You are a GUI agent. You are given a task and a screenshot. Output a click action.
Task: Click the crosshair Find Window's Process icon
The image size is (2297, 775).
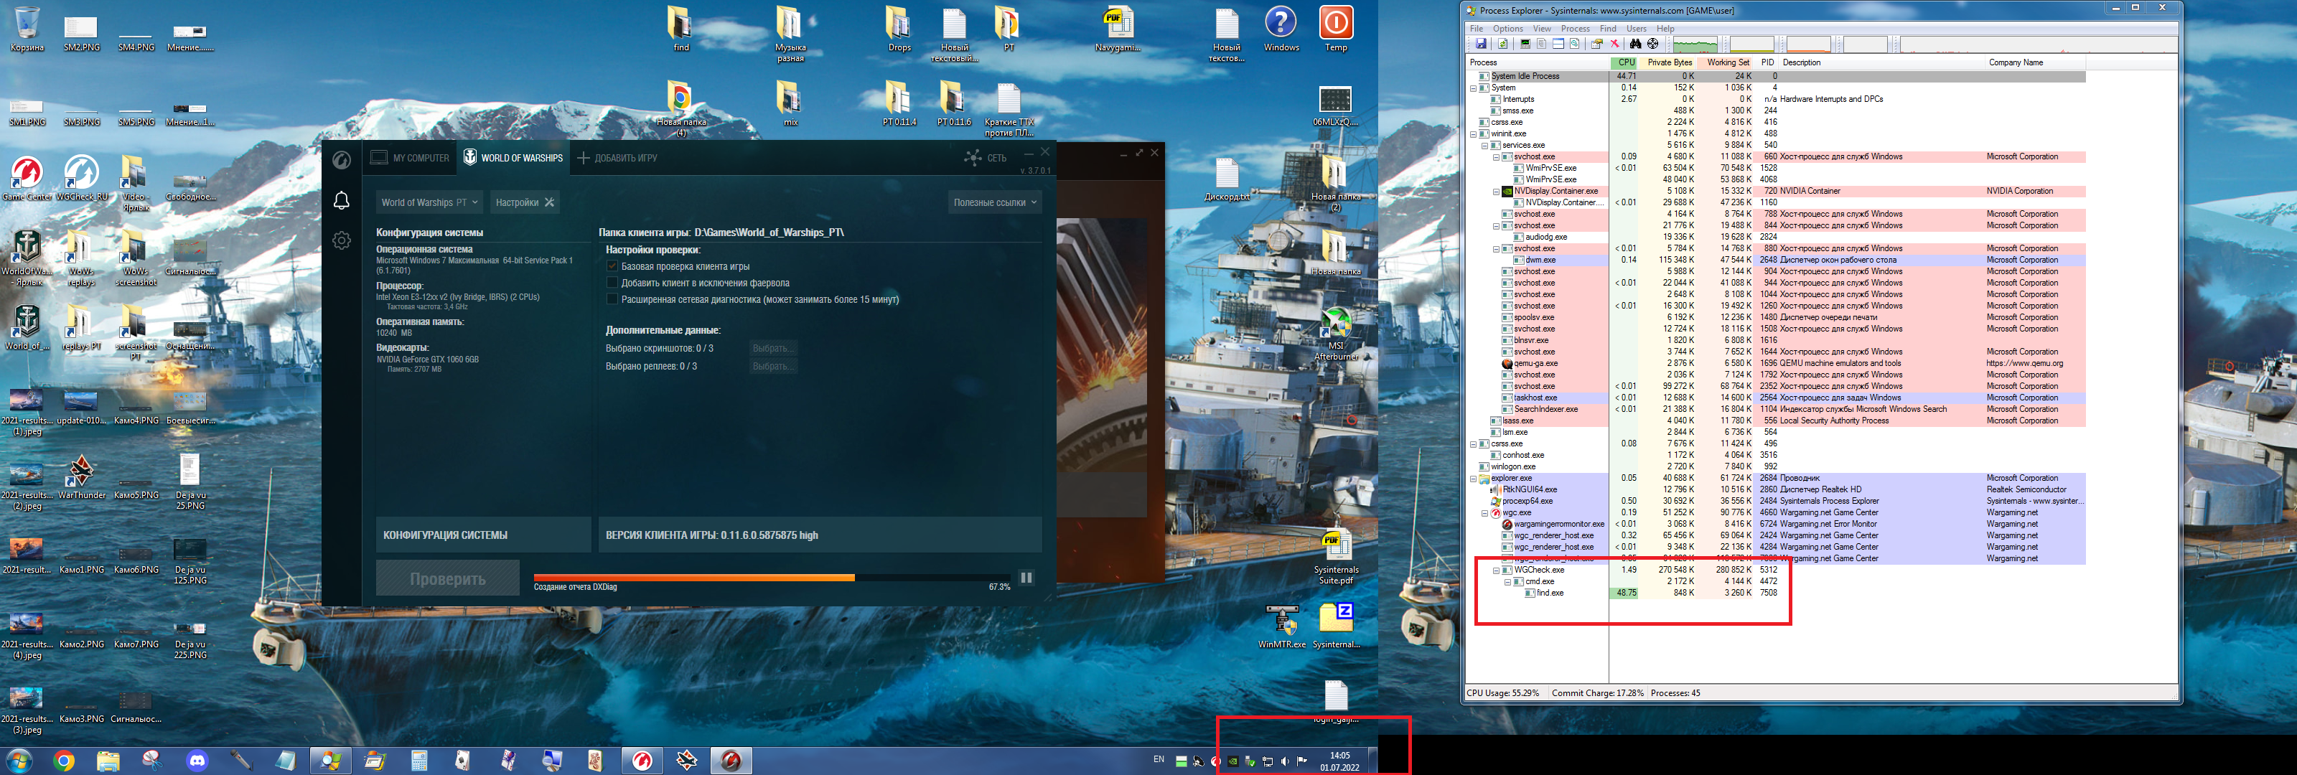tap(1652, 44)
